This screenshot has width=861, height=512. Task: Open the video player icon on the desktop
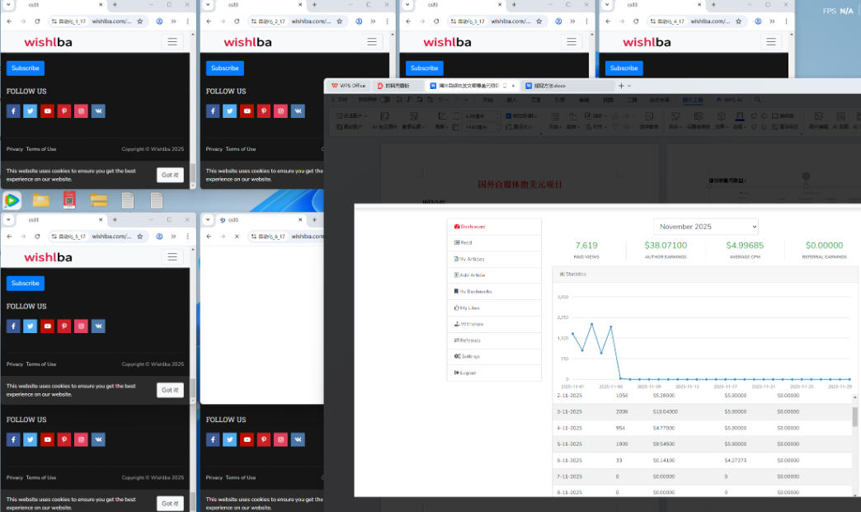click(x=12, y=200)
